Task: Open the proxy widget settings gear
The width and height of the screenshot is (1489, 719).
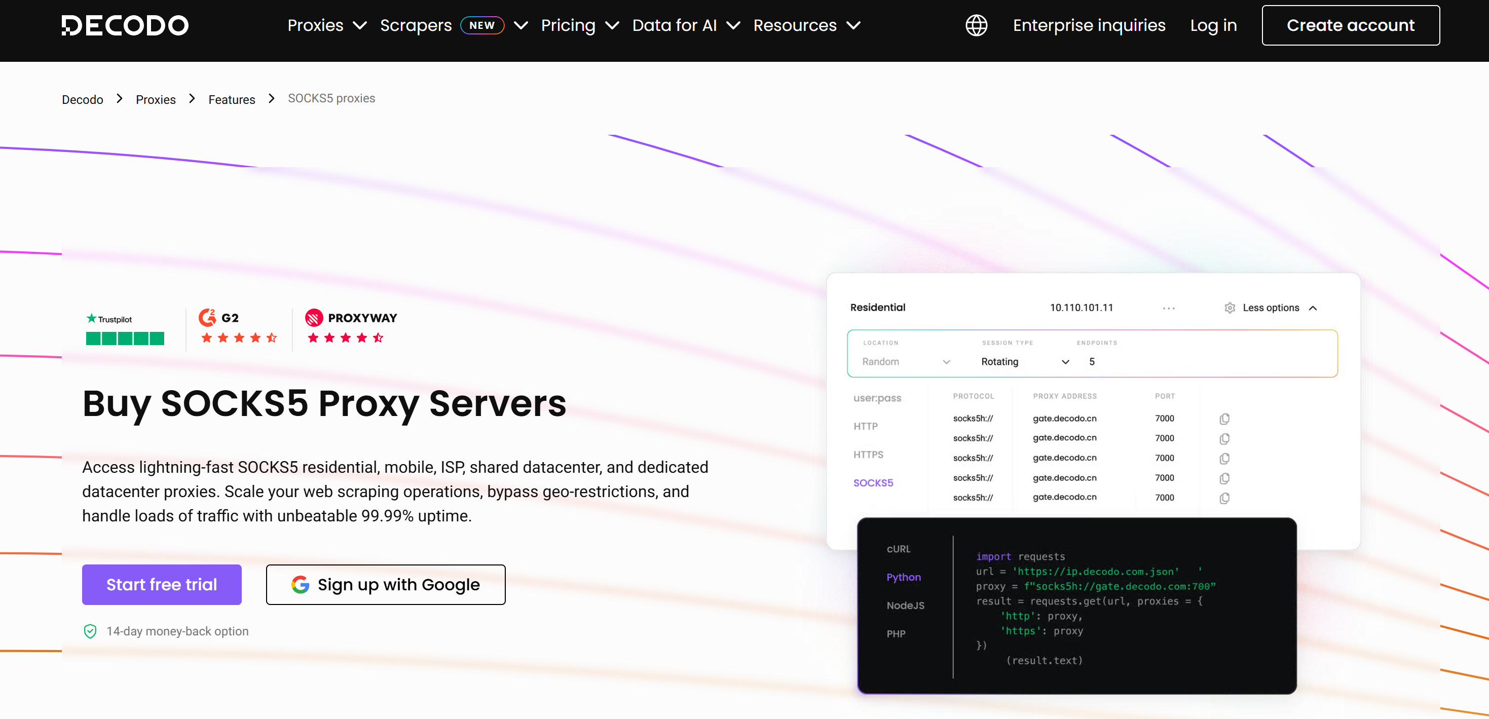Action: tap(1230, 308)
